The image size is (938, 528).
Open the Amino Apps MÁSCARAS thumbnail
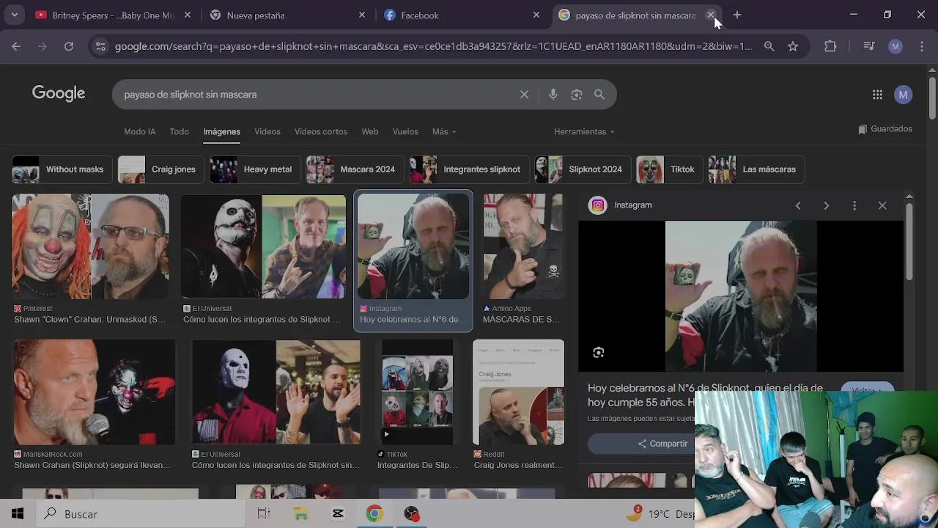click(522, 246)
